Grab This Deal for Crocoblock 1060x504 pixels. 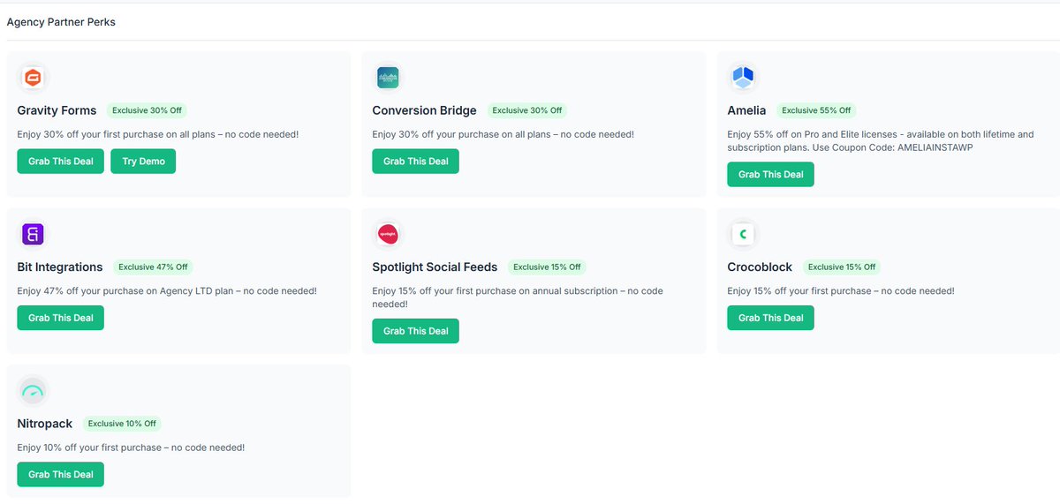coord(771,318)
